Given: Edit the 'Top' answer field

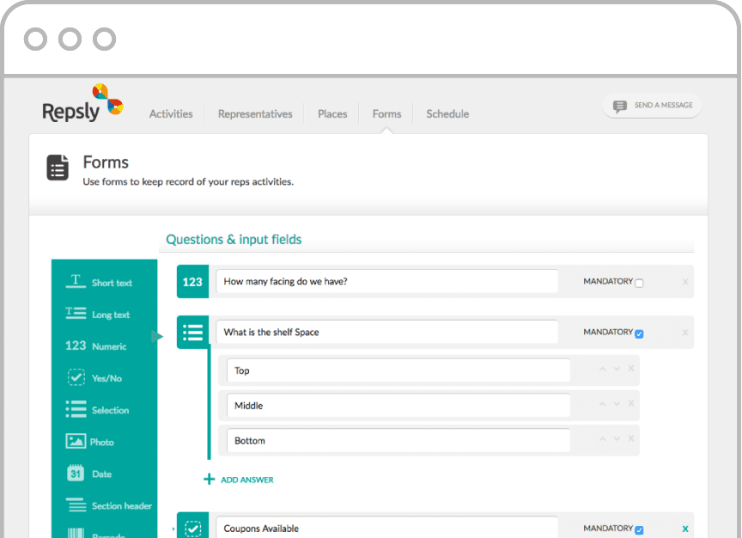Looking at the screenshot, I should (x=398, y=370).
